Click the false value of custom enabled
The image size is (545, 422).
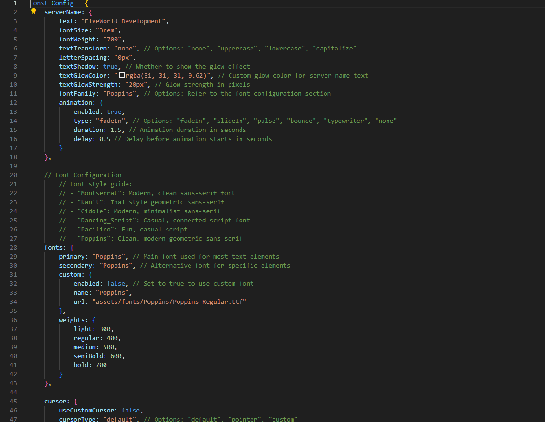[x=117, y=283]
